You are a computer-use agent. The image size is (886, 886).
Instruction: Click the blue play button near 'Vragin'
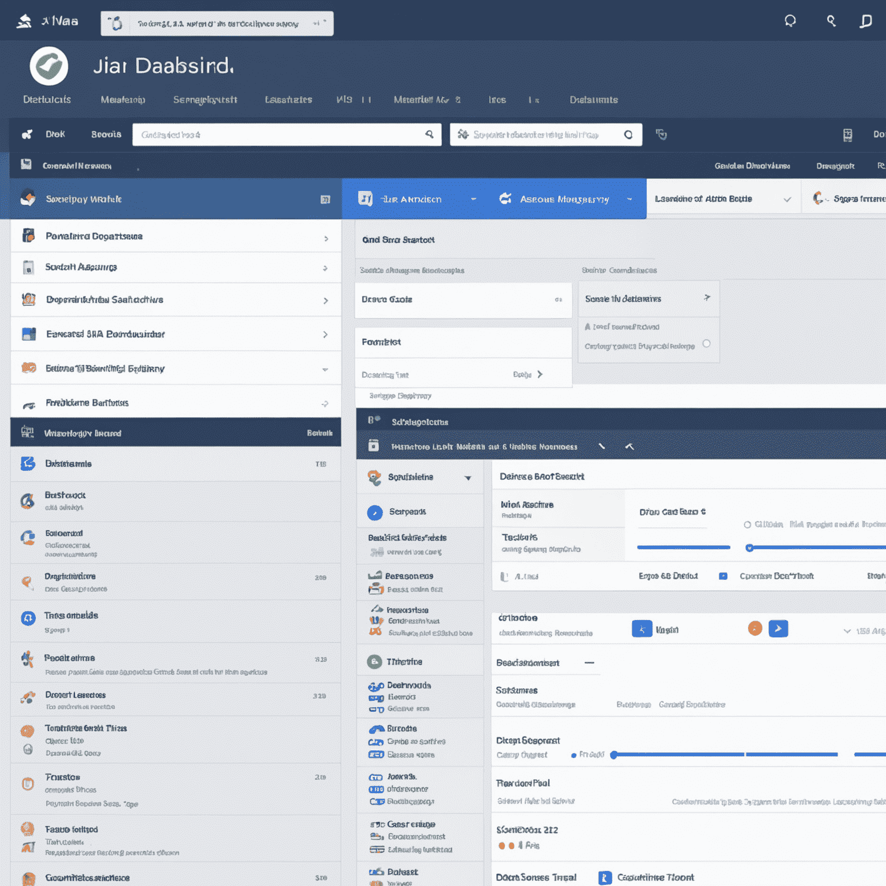(778, 628)
